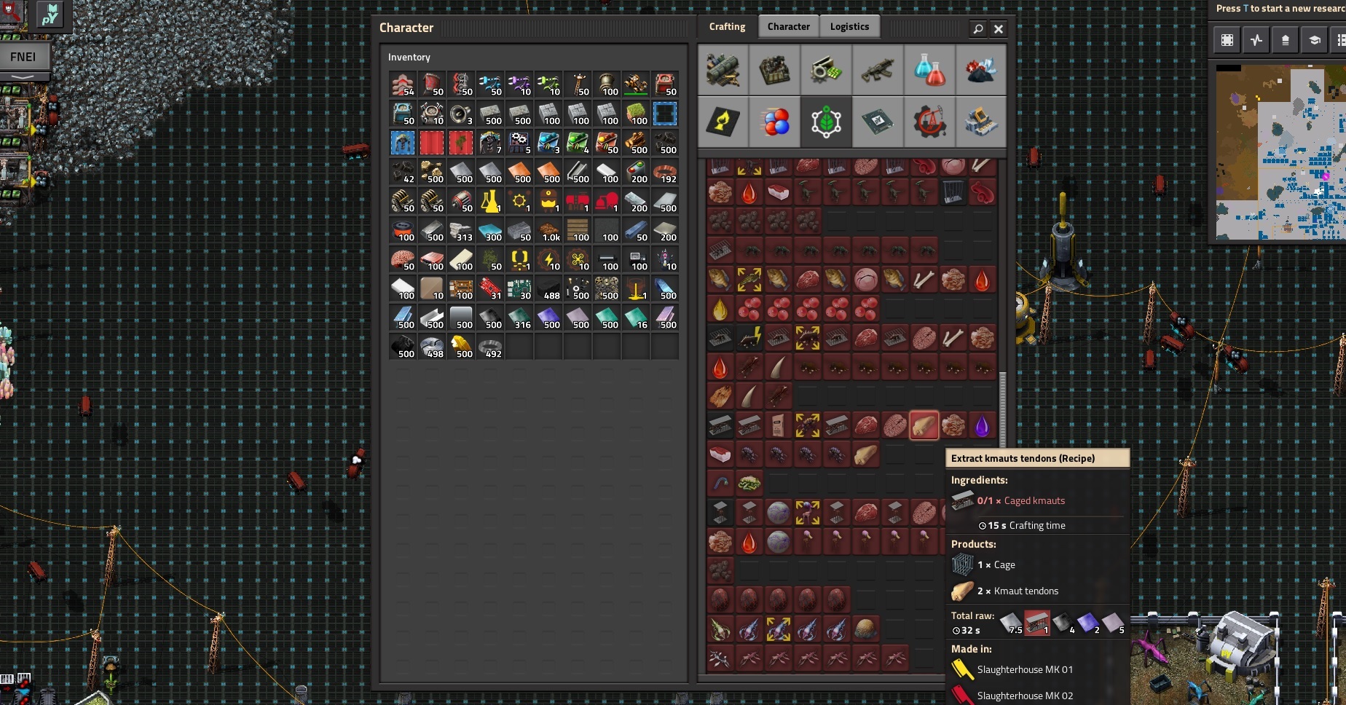This screenshot has height=705, width=1346.
Task: Select the science flasks crafting category
Action: point(929,70)
